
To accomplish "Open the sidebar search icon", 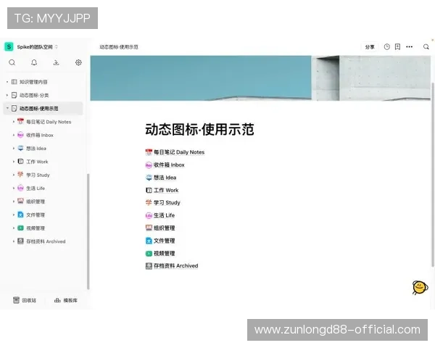I will [x=12, y=62].
